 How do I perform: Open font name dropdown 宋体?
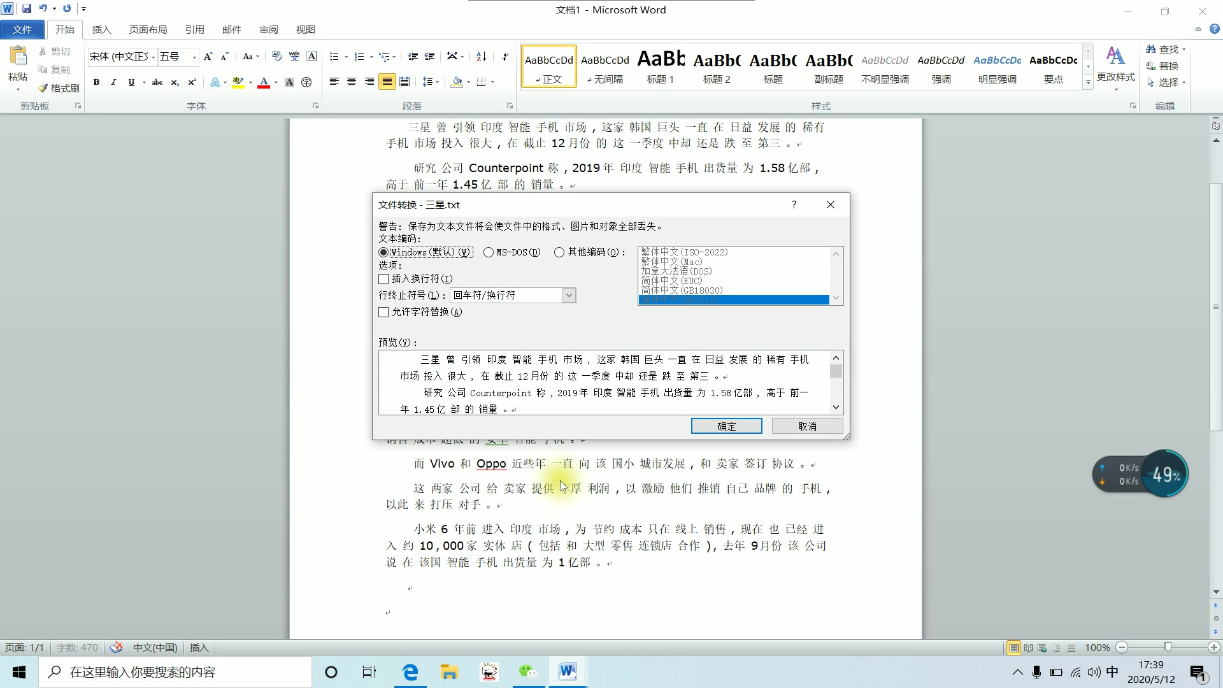click(153, 57)
